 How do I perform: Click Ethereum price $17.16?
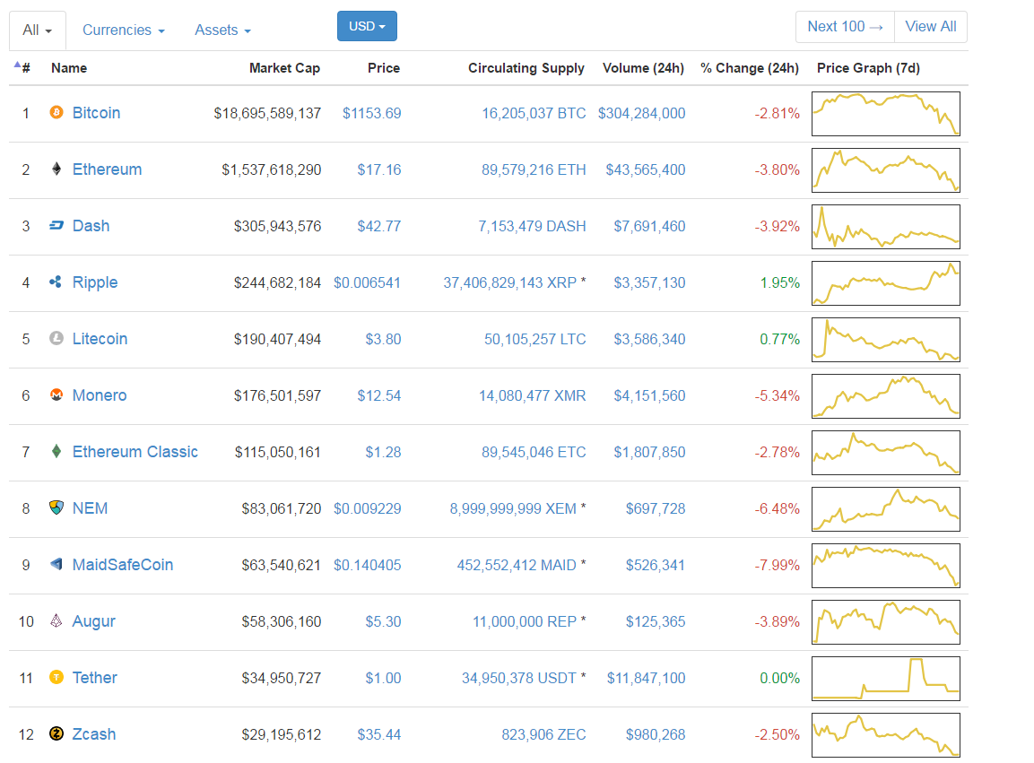pyautogui.click(x=379, y=170)
